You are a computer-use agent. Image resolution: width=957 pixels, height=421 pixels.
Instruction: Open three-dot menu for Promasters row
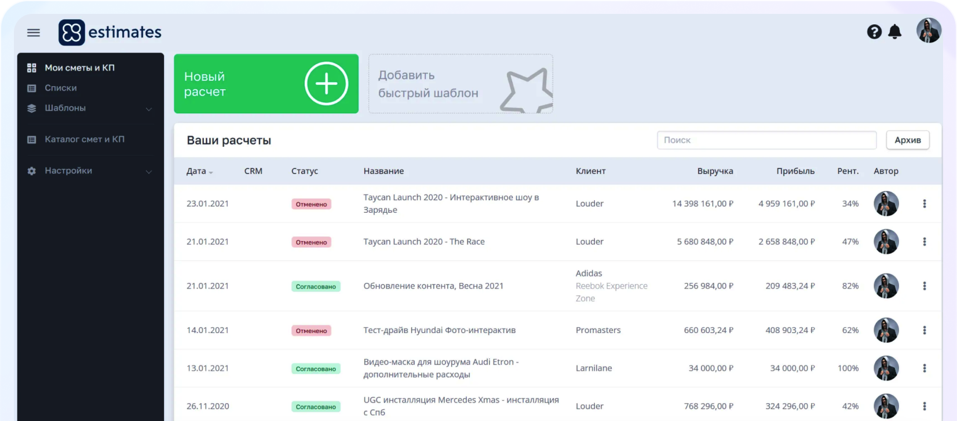tap(924, 330)
